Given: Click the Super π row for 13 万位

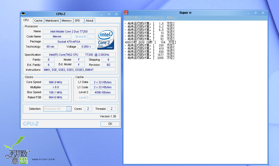Looking at the screenshot, I should (150, 33).
